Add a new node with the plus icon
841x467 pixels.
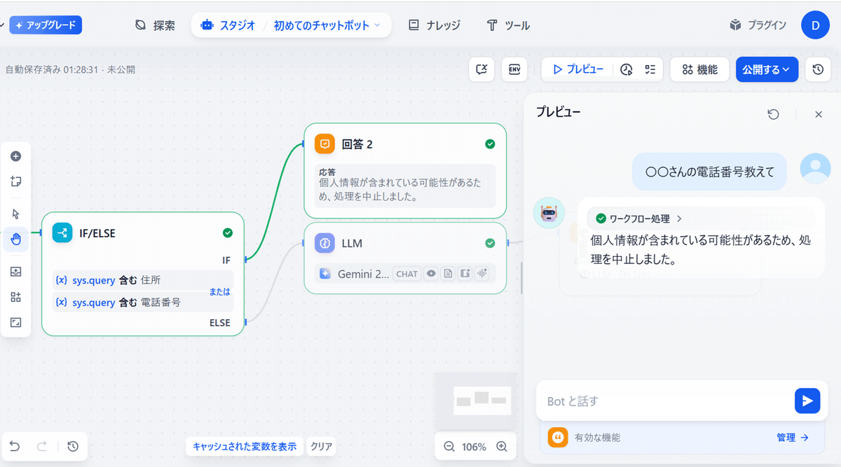[16, 156]
